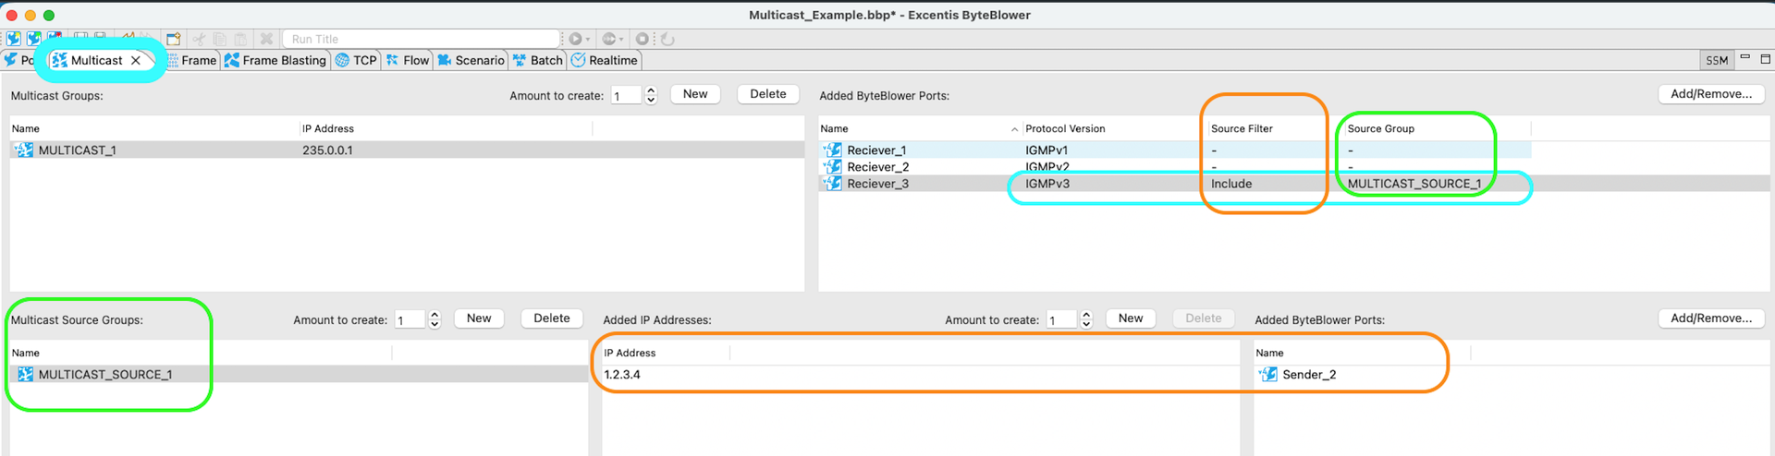Click the delete X icon in the toolbar
Viewport: 1775px width, 456px height.
tap(266, 39)
